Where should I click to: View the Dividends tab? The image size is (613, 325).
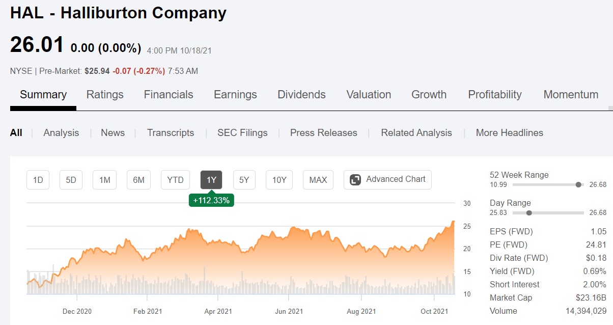301,94
